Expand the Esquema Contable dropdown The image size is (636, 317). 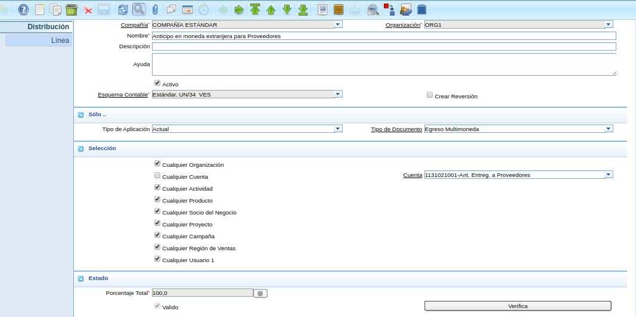(x=338, y=94)
